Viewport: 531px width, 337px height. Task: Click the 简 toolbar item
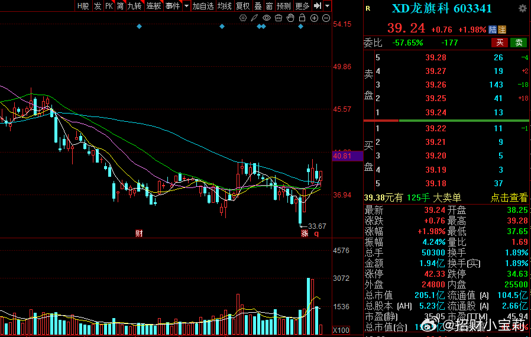point(120,6)
